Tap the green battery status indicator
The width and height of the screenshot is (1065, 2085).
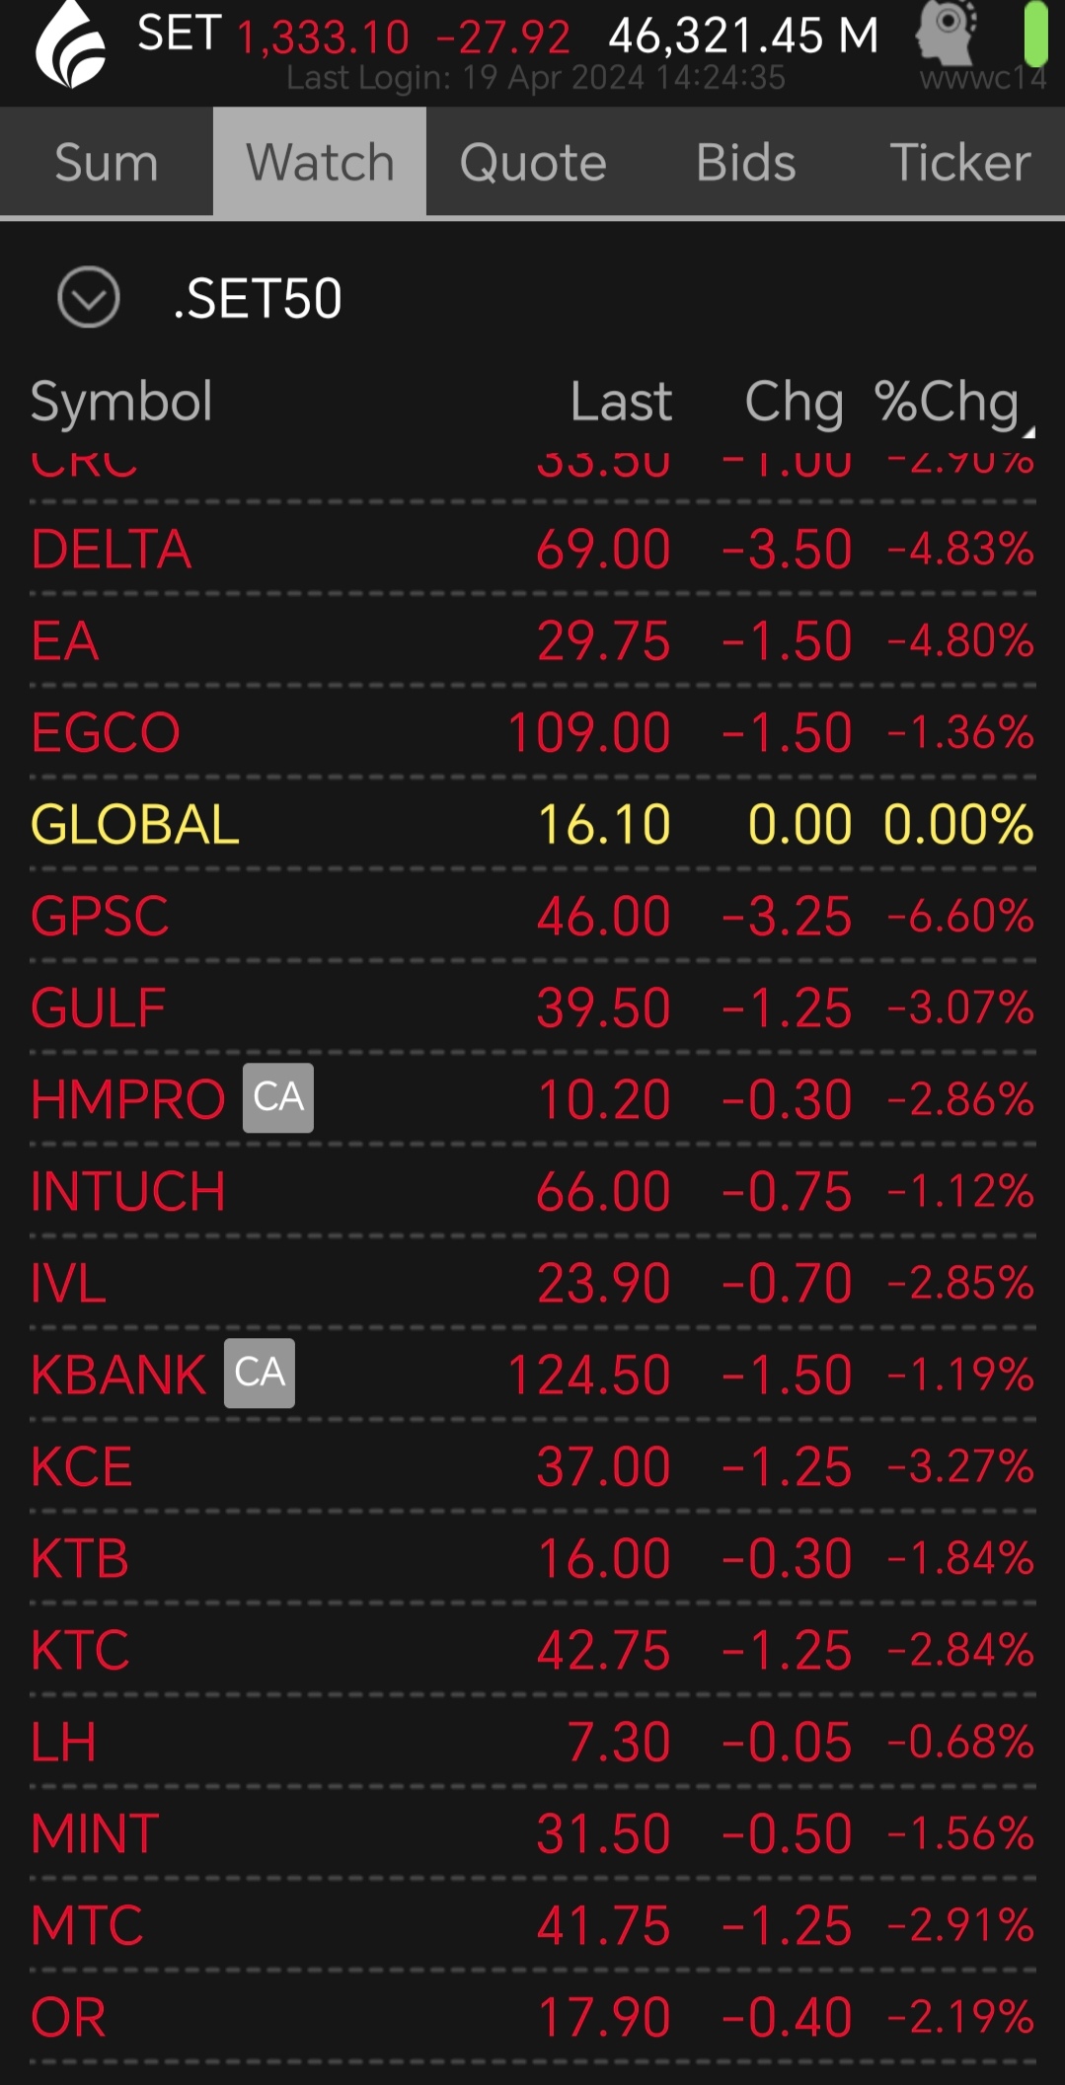point(1034,34)
